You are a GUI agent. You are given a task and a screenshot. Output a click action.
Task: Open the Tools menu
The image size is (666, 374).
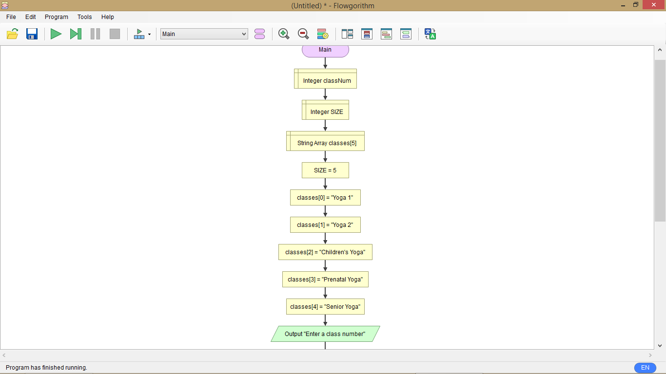click(84, 17)
